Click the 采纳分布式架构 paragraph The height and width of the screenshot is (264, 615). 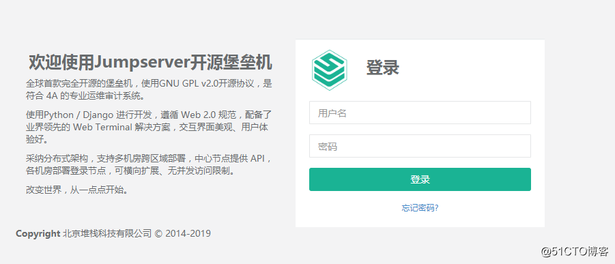point(149,165)
